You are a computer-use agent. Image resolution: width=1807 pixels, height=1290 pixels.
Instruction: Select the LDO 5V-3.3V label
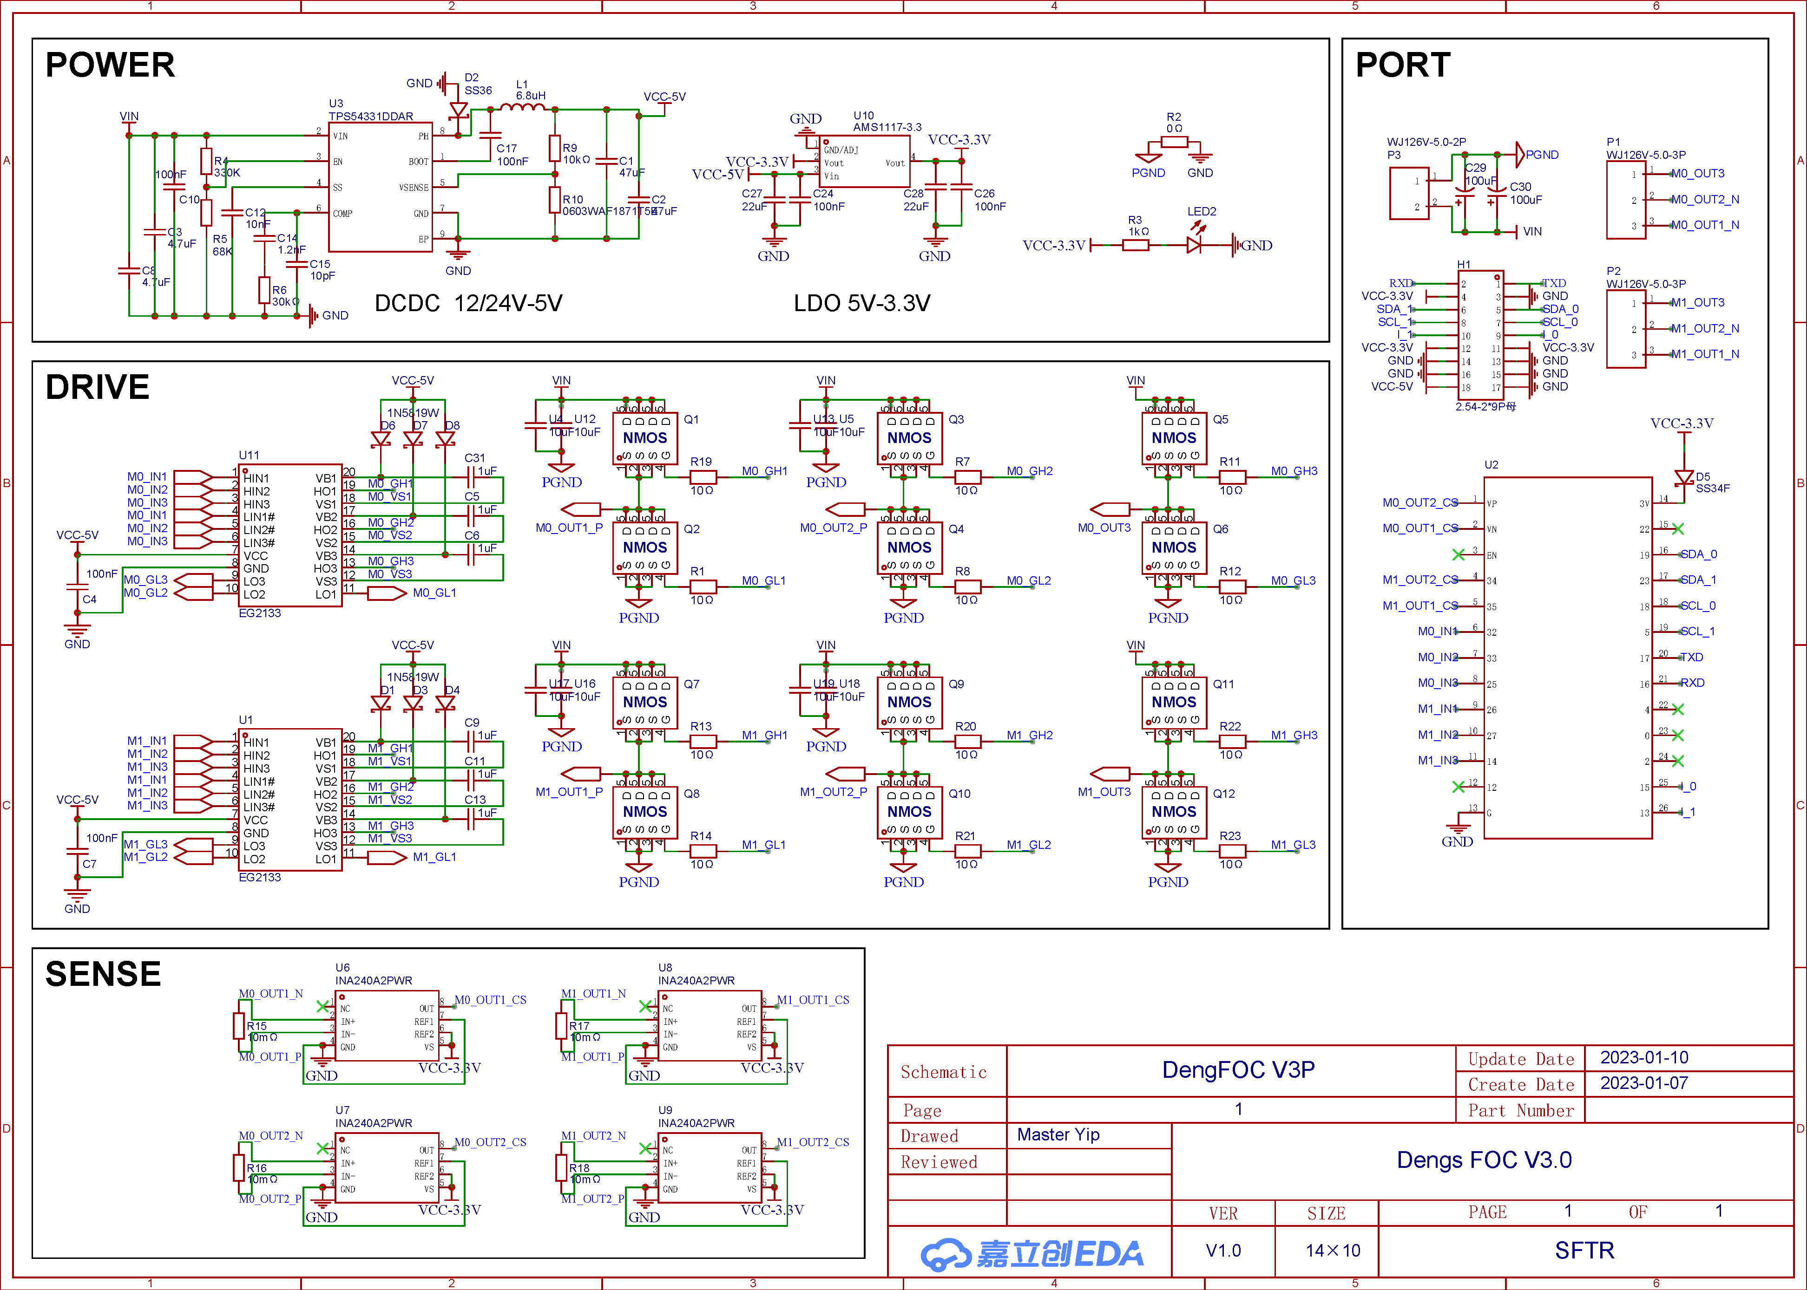click(862, 303)
